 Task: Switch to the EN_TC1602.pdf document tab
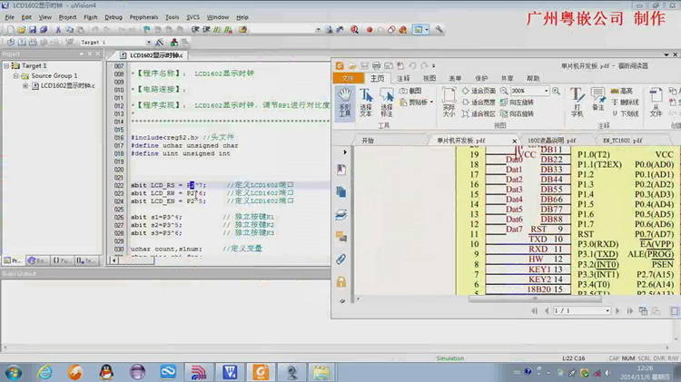[x=622, y=141]
